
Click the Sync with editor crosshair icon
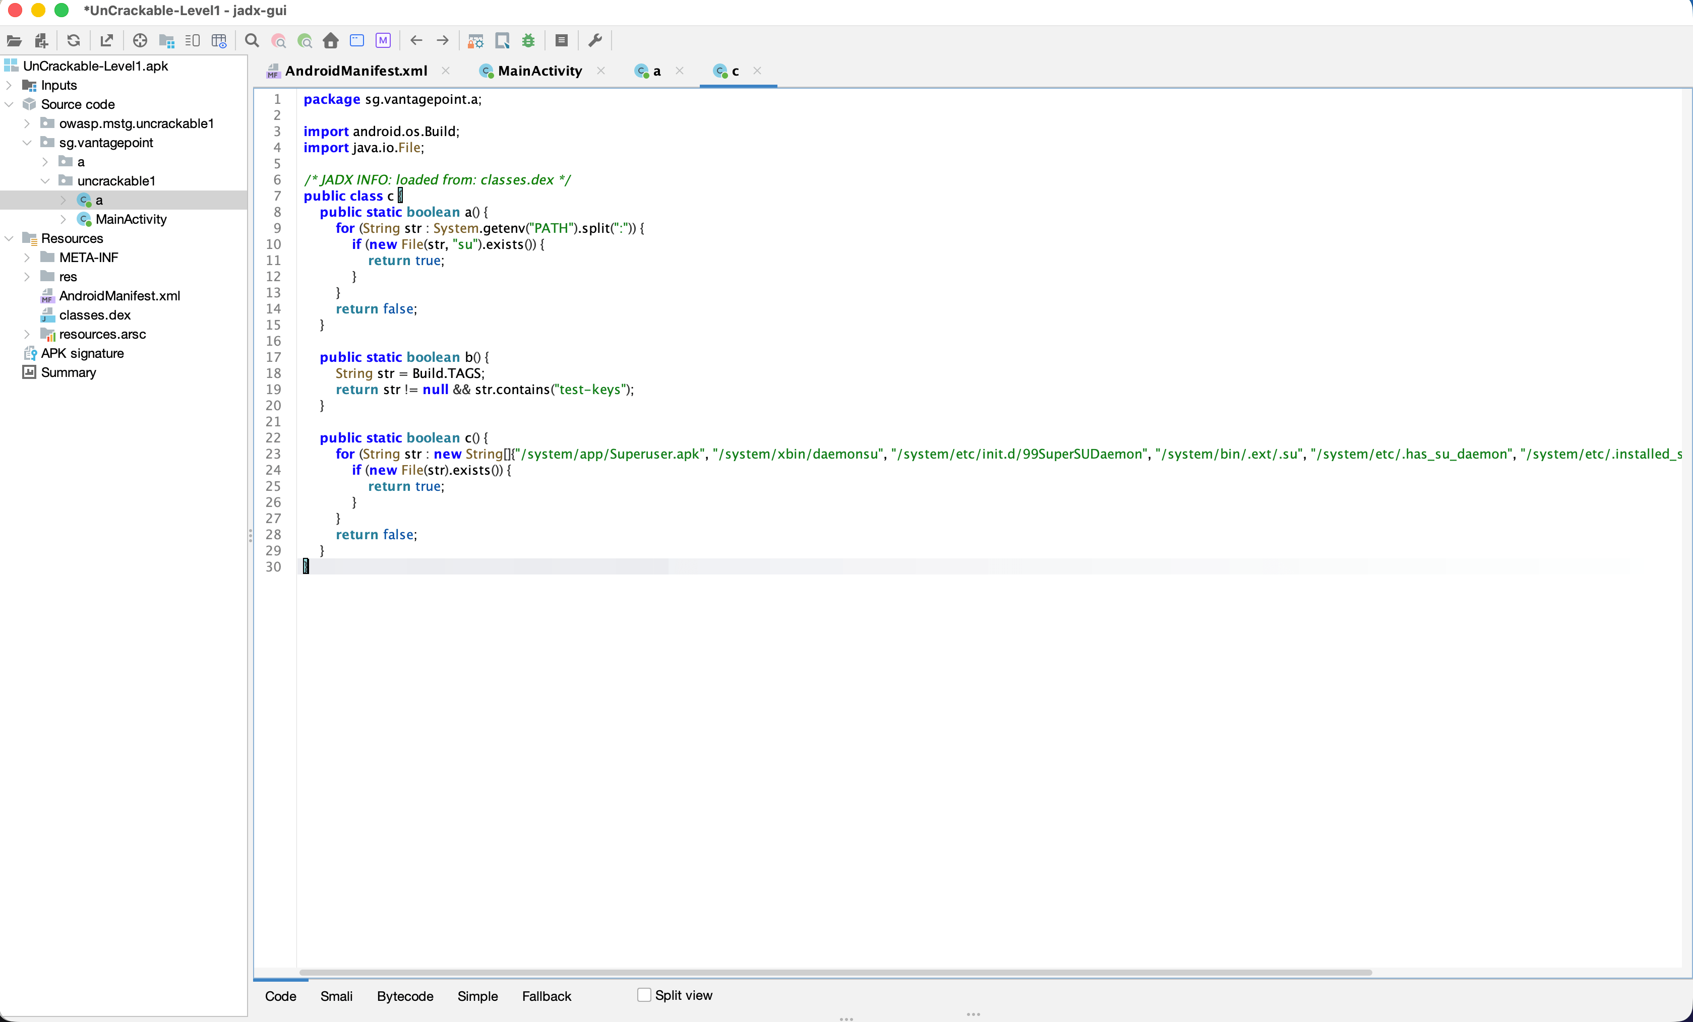click(140, 40)
